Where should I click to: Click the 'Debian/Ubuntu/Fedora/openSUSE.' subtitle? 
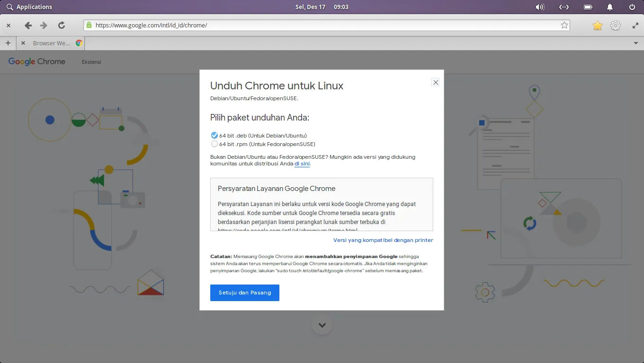click(254, 98)
